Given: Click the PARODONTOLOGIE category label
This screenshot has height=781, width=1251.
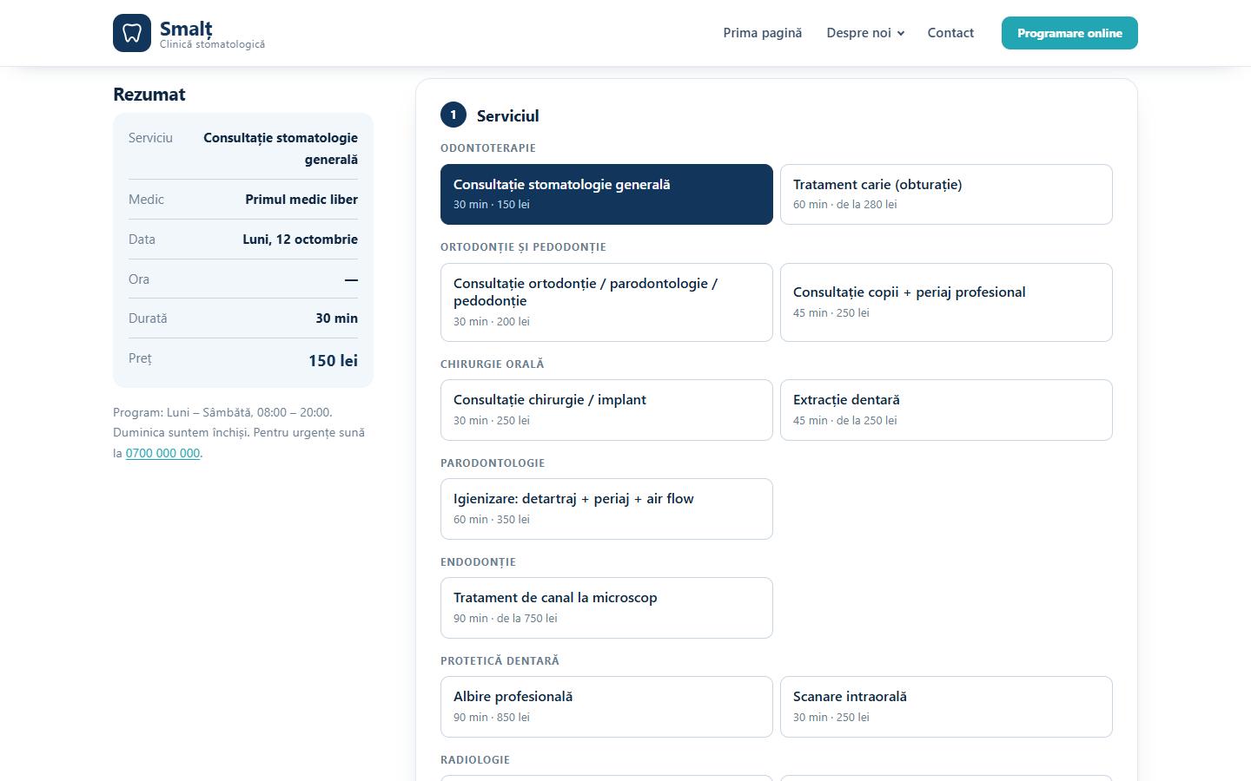Looking at the screenshot, I should 493,463.
